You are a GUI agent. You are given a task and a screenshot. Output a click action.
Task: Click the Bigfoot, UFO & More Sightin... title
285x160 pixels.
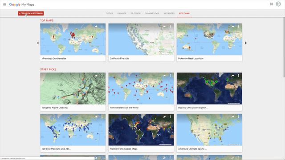pyautogui.click(x=193, y=108)
